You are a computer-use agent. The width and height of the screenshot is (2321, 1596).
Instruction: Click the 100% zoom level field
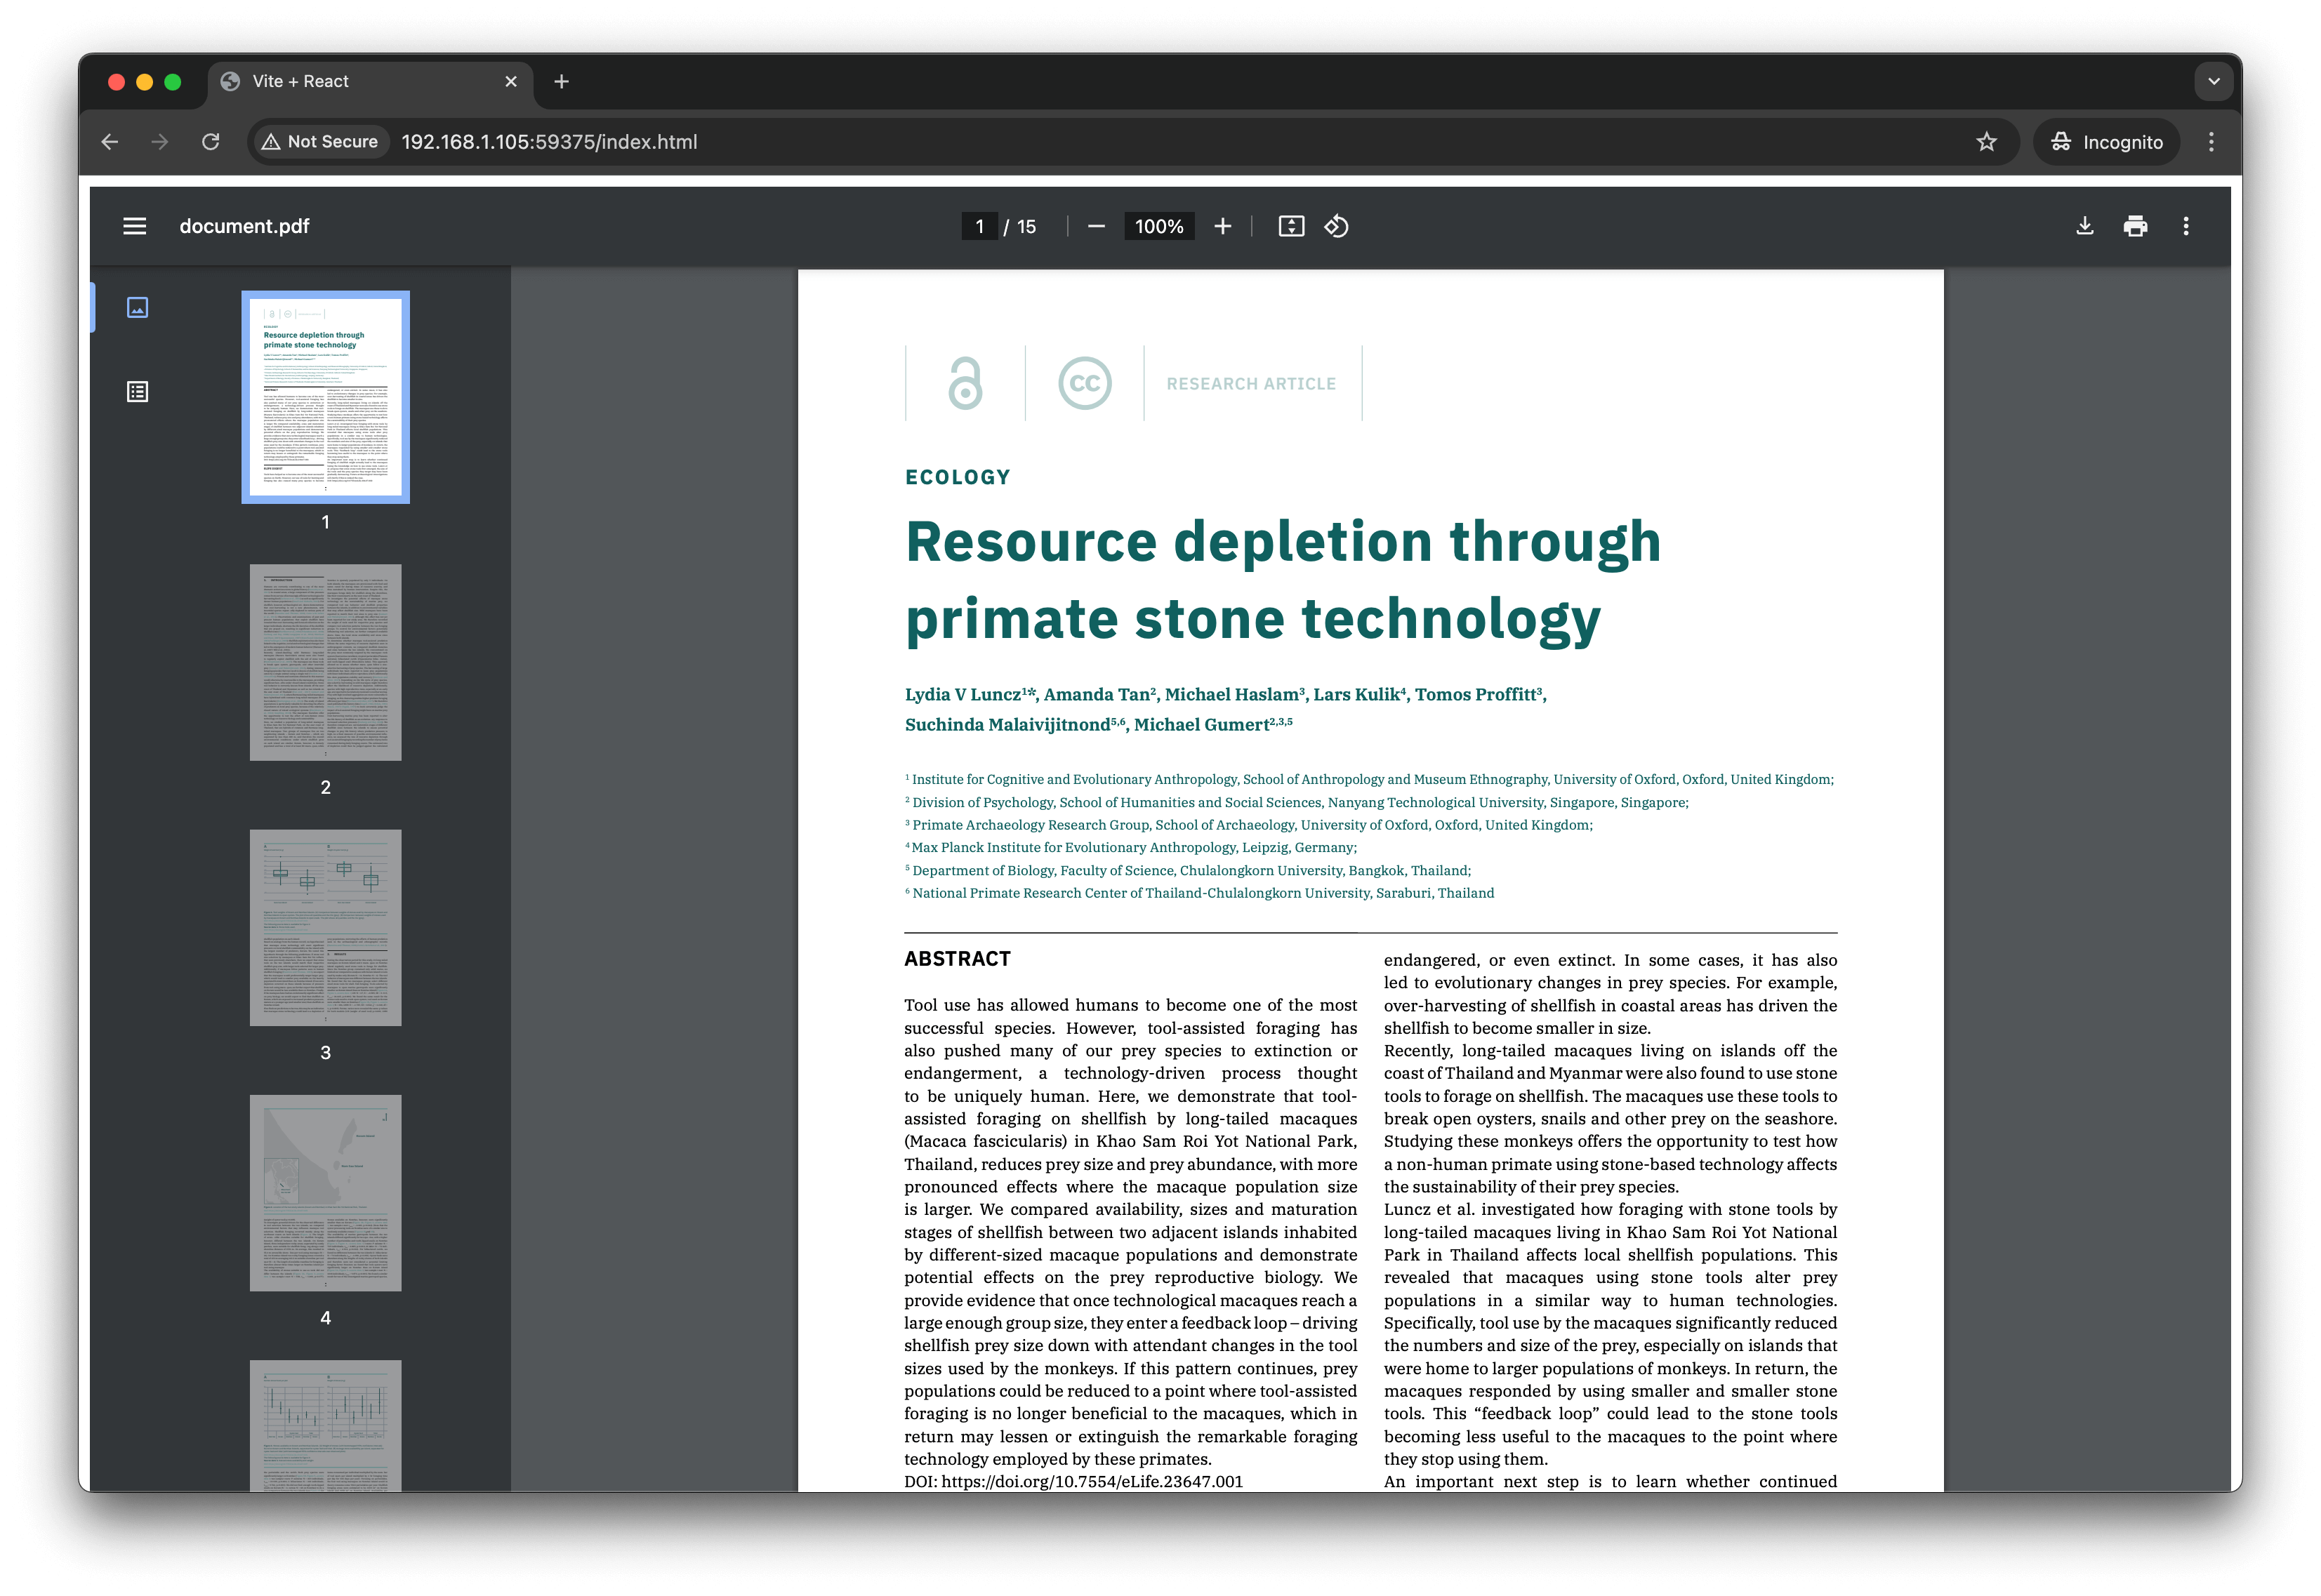click(x=1159, y=226)
